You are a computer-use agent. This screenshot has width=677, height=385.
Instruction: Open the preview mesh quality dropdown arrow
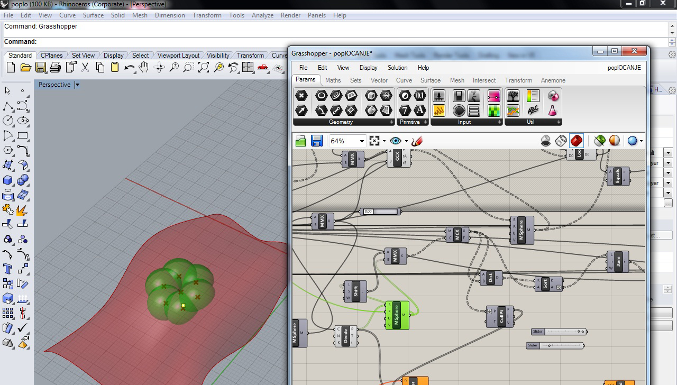tap(641, 141)
